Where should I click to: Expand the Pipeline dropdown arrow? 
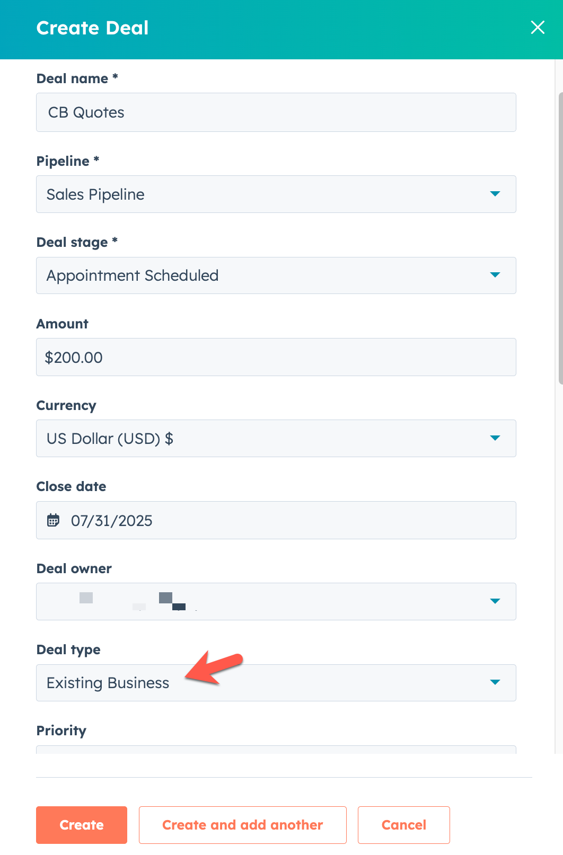pos(495,194)
